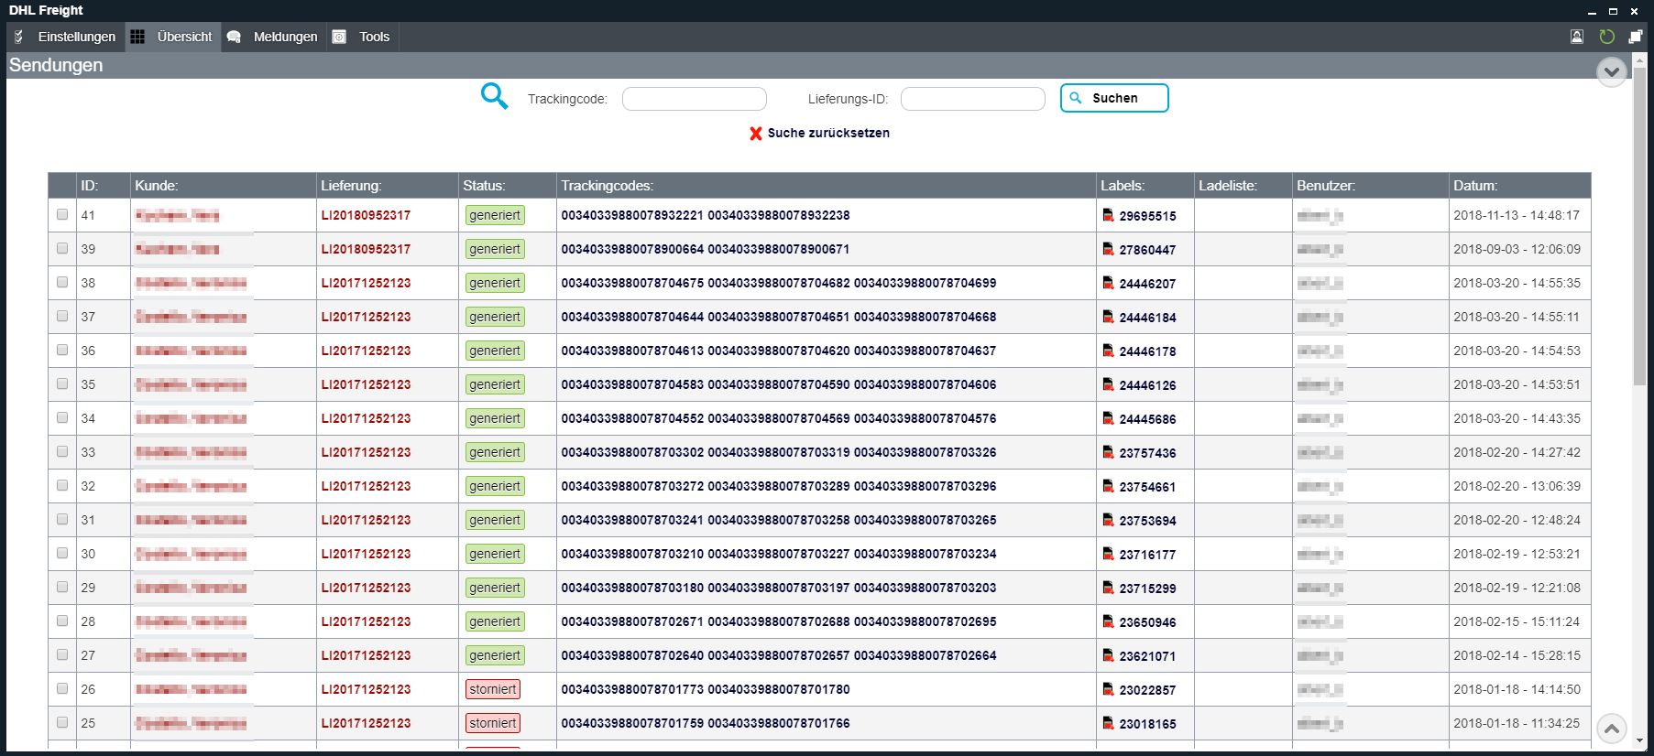Reset the search via Suche zurücksetzen
The height and width of the screenshot is (756, 1654).
(x=819, y=133)
